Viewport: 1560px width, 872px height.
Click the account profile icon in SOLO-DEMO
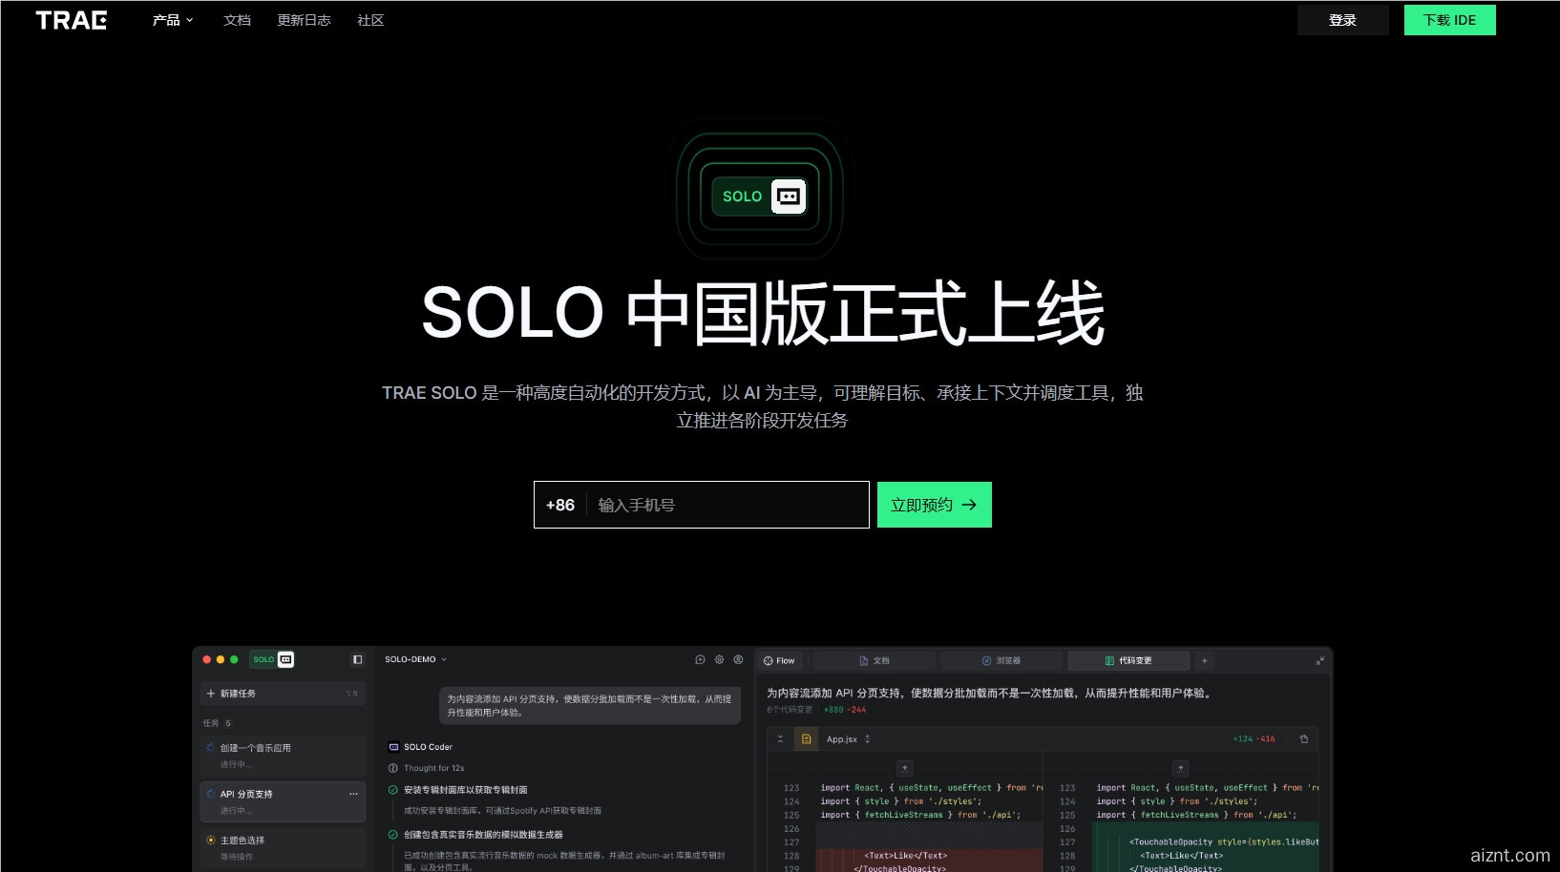[x=738, y=659]
